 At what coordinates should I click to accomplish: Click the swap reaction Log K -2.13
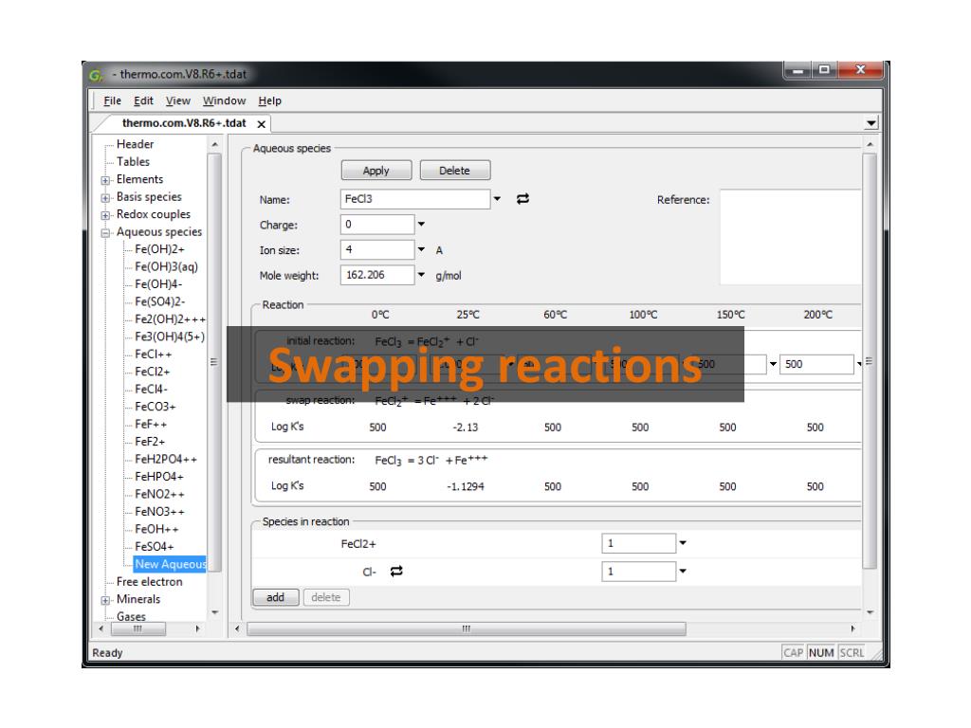465,428
